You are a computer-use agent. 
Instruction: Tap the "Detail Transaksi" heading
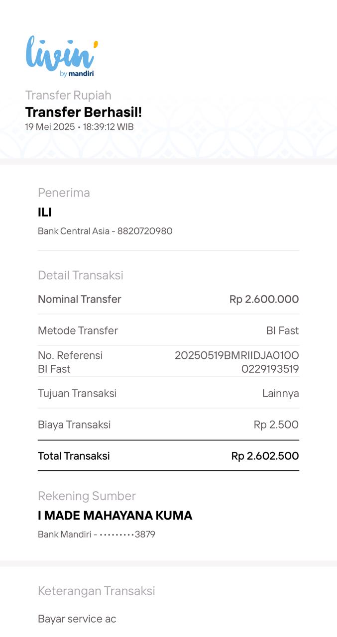81,275
